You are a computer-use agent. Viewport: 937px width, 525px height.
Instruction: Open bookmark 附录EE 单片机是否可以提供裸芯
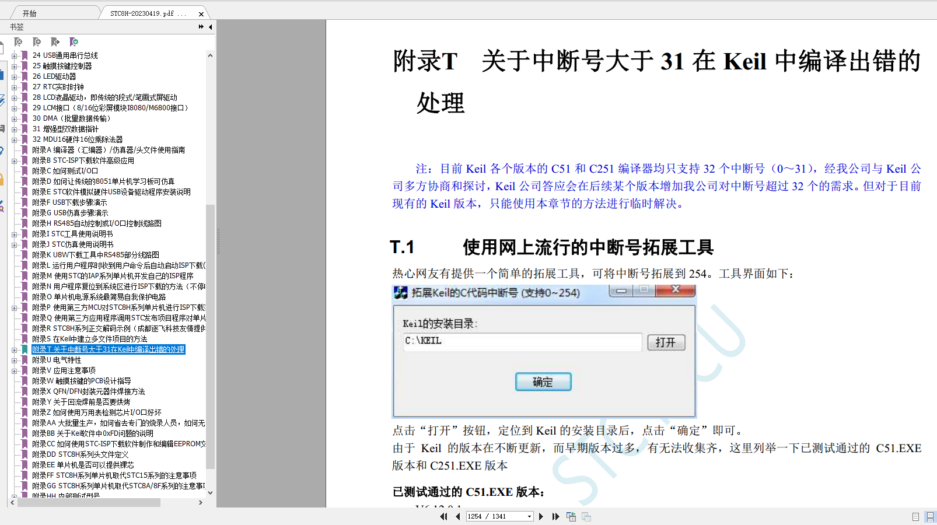pos(83,465)
